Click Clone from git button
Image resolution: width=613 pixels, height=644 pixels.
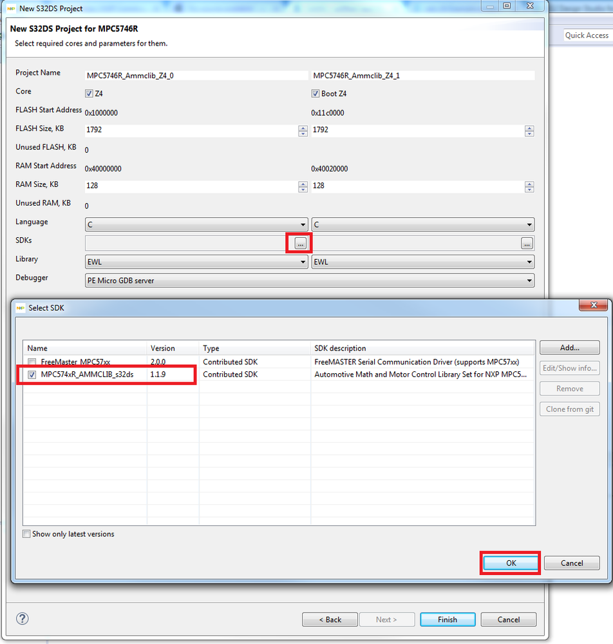[569, 409]
